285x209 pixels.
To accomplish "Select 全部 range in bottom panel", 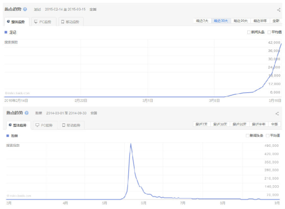I will [x=274, y=124].
